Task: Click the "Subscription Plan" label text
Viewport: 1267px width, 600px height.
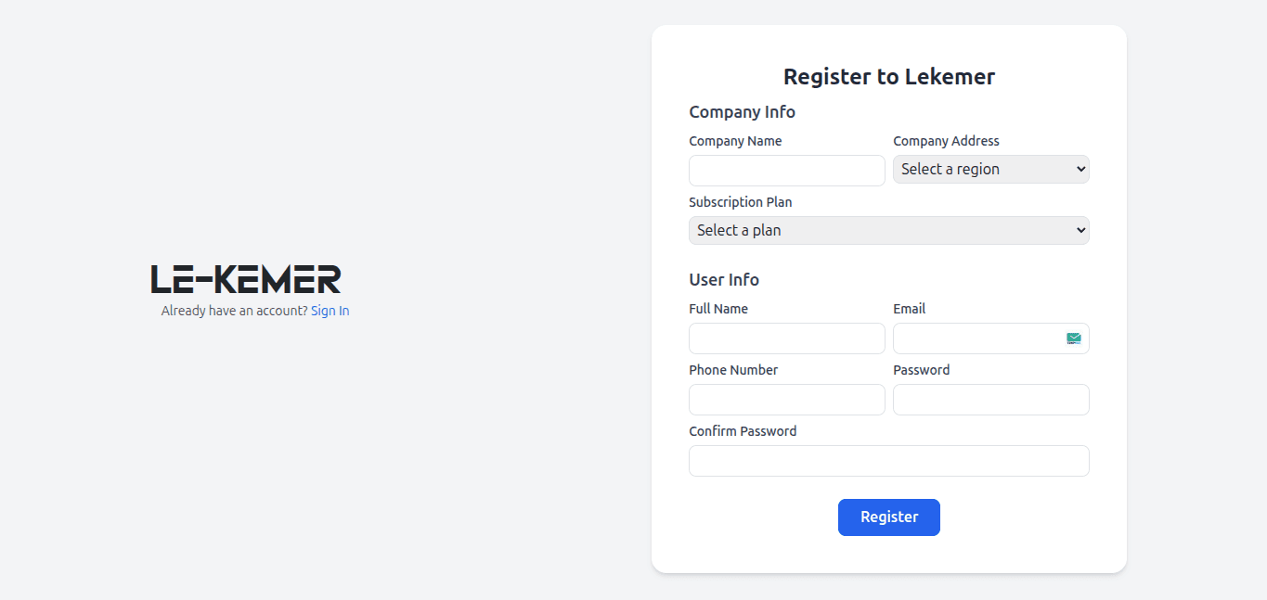Action: [740, 202]
